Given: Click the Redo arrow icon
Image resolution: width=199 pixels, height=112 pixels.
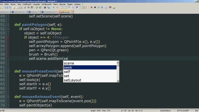Looking at the screenshot, I should pyautogui.click(x=40, y=7).
